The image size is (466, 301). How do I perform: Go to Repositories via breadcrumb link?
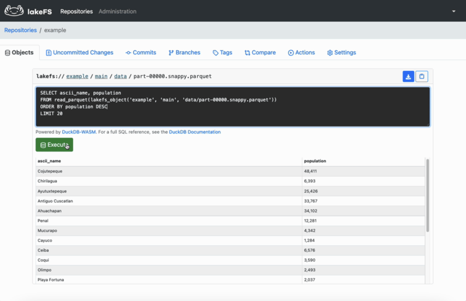click(x=20, y=30)
